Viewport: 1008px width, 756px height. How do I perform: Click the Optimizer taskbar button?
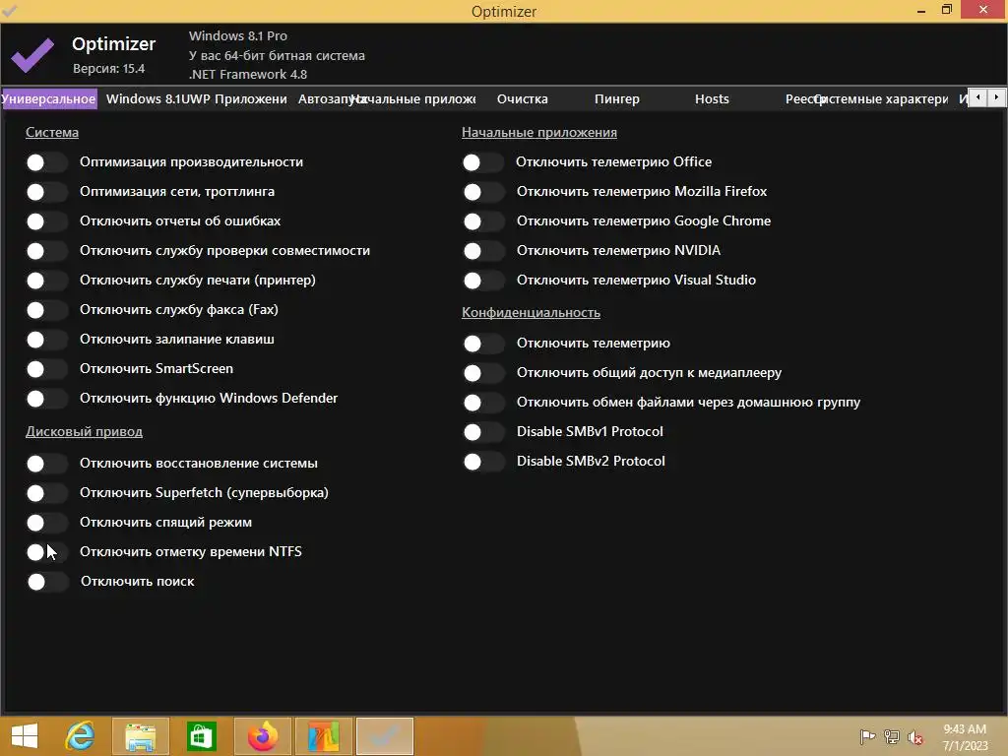click(385, 736)
